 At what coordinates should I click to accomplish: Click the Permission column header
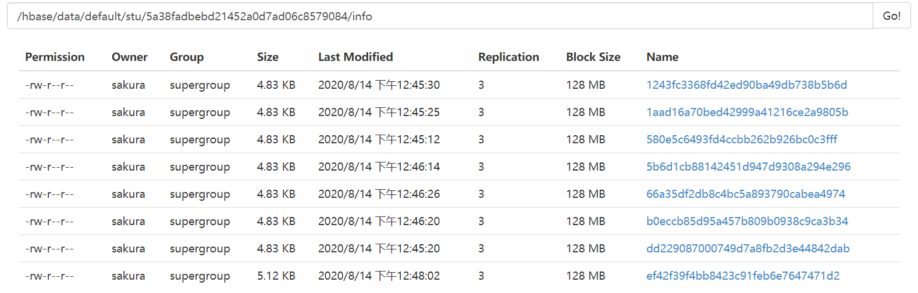55,57
